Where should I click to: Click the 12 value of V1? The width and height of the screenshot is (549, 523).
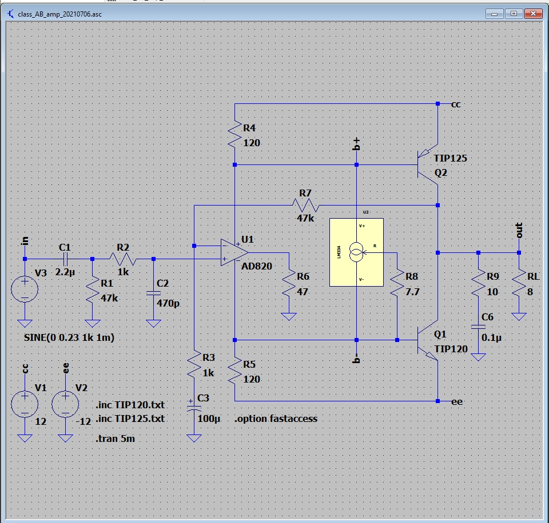coord(41,421)
